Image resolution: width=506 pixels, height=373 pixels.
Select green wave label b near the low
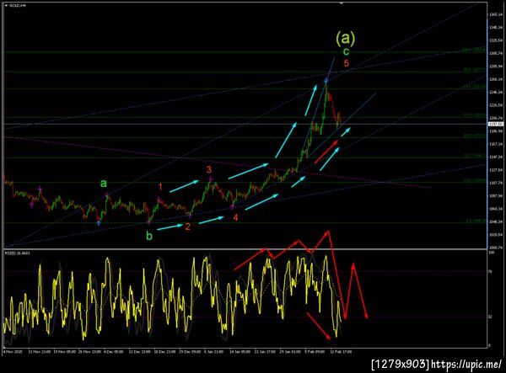pos(149,236)
